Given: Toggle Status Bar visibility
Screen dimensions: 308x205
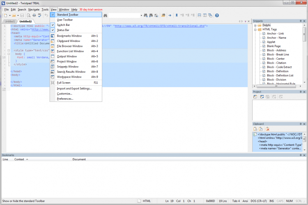Looking at the screenshot, I should point(76,30).
